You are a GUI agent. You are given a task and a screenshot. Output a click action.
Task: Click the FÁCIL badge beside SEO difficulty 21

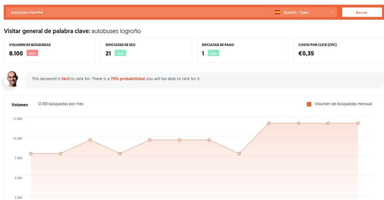point(120,53)
